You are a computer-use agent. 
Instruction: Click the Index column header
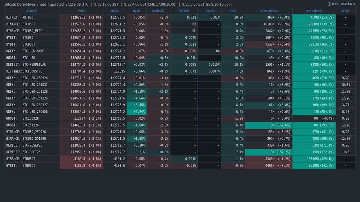pos(115,11)
